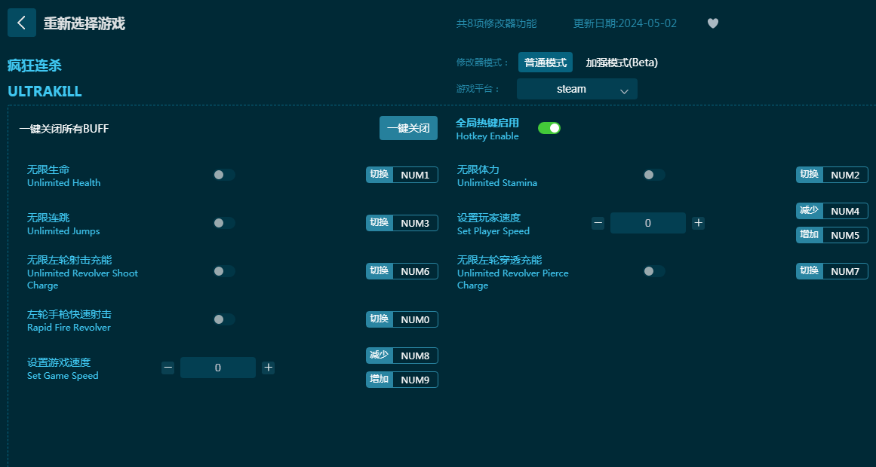Open the steam platform dropdown
The height and width of the screenshot is (467, 876).
[577, 89]
